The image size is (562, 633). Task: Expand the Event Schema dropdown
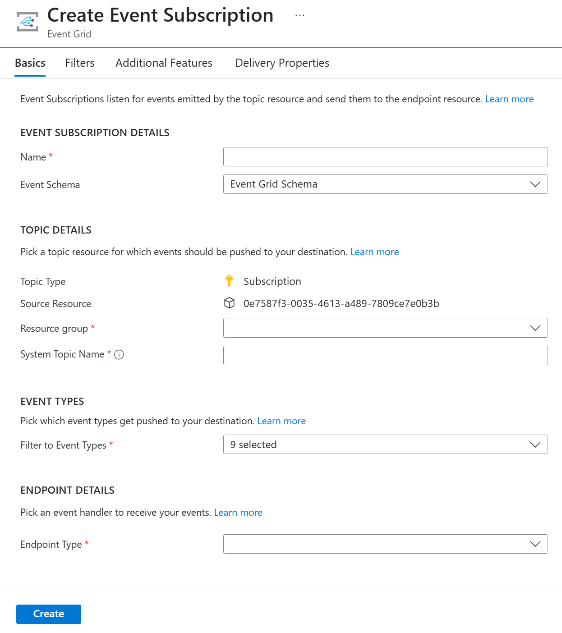click(385, 184)
